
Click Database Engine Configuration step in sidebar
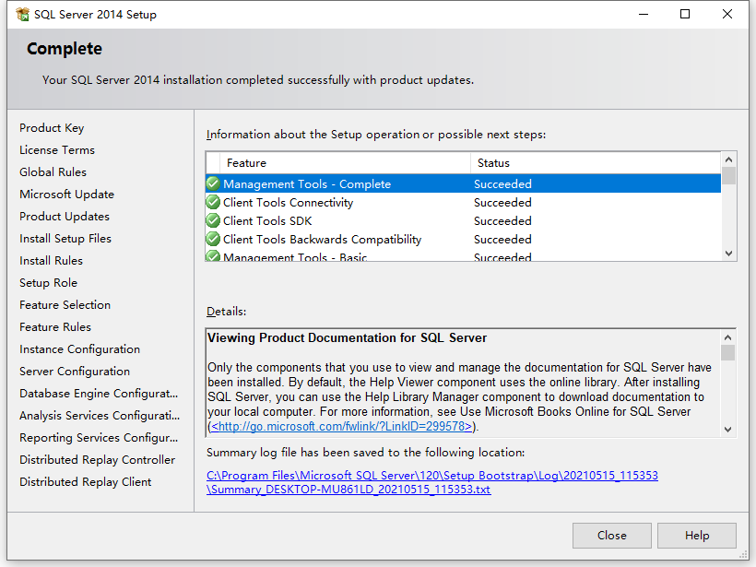click(x=99, y=394)
